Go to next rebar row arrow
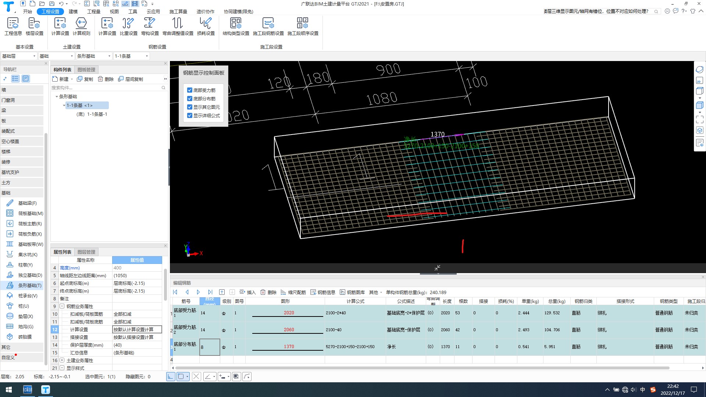 tap(198, 292)
